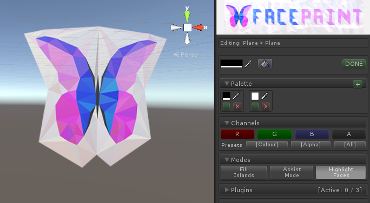Click the paint bucket fill tool
Screen dimensions: 370x203
click(265, 64)
